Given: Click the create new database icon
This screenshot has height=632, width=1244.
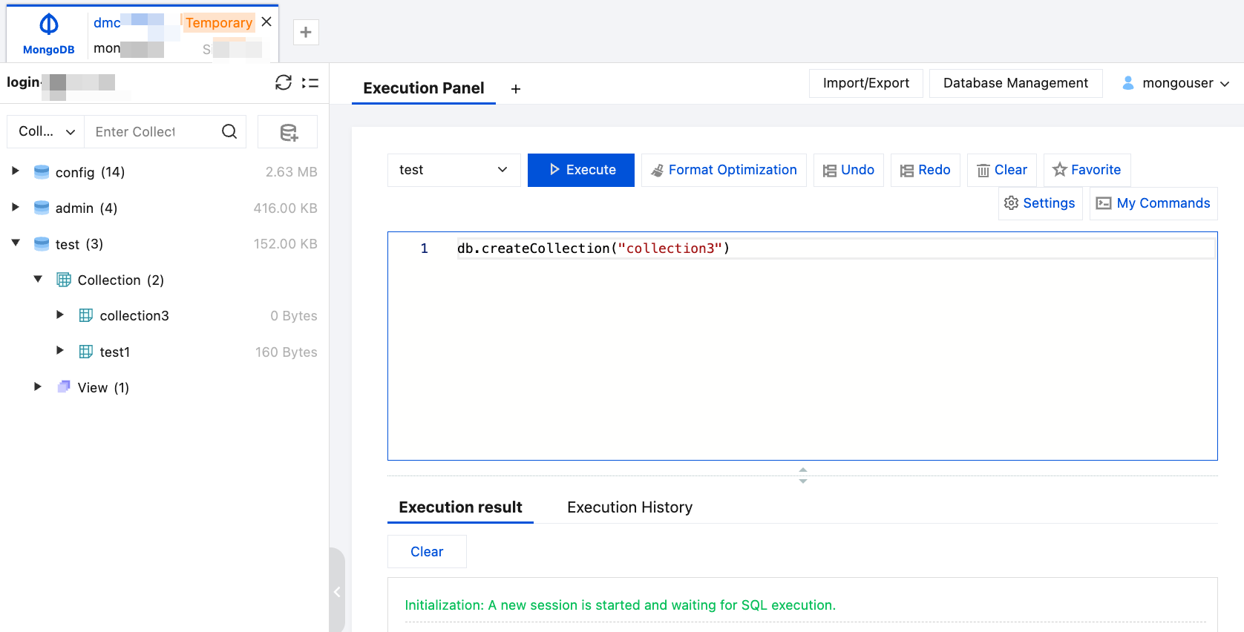Looking at the screenshot, I should tap(288, 132).
